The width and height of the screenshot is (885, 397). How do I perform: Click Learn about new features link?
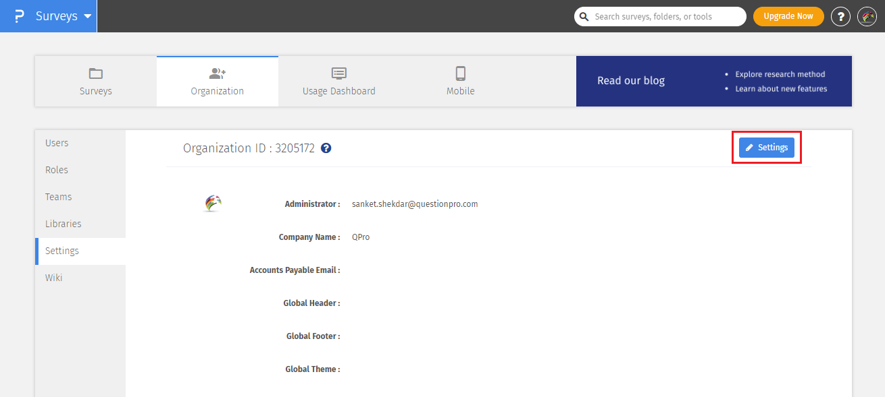781,88
